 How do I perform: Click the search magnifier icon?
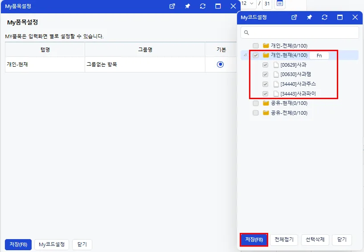tap(246, 32)
